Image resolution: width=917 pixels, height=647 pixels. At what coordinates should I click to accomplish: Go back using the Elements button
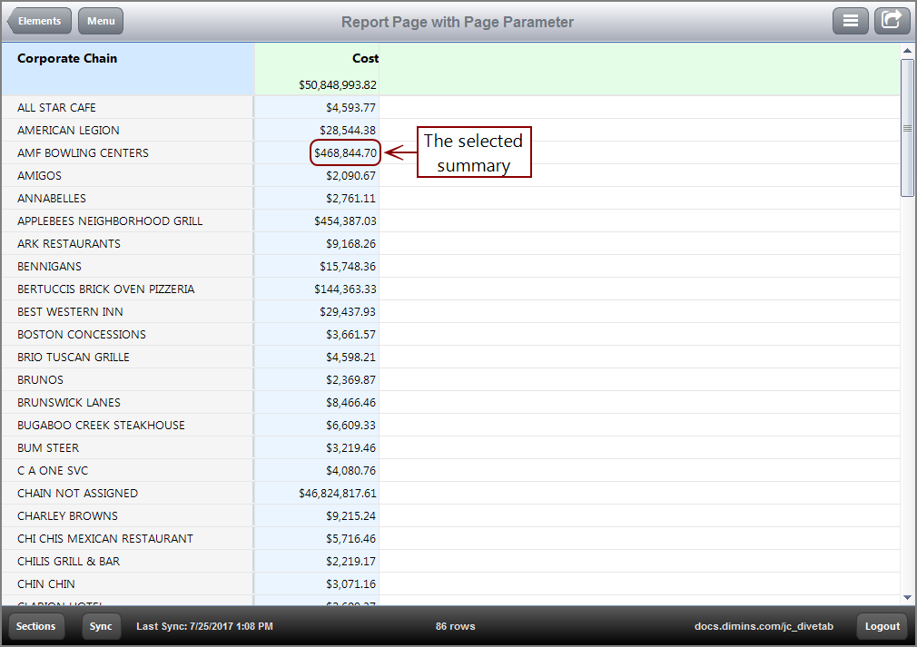click(38, 21)
